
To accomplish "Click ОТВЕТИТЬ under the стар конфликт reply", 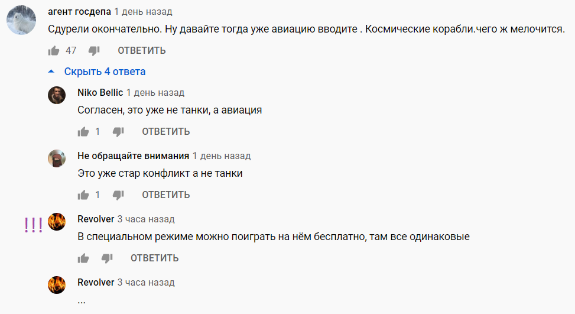I will point(166,195).
